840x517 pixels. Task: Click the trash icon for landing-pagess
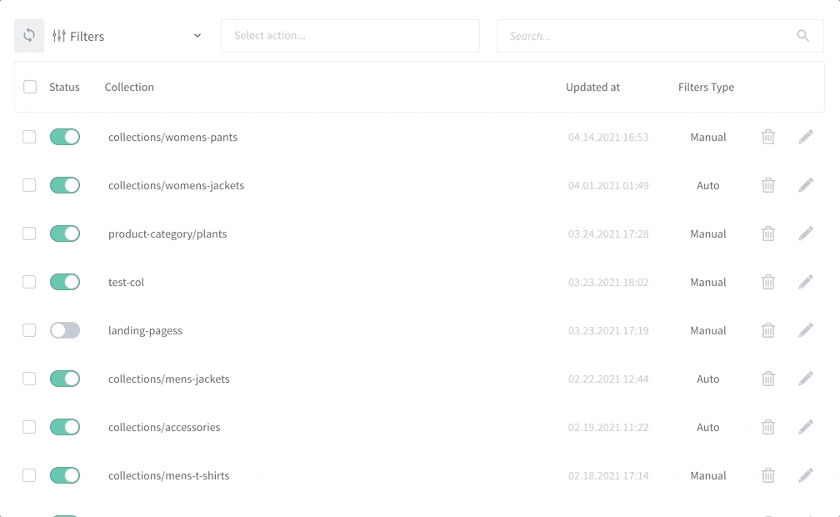(x=768, y=330)
